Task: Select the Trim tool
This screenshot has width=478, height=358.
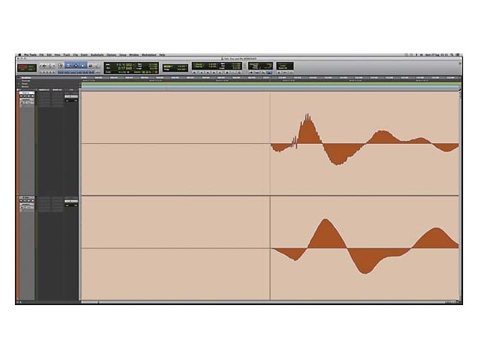Action: point(68,66)
